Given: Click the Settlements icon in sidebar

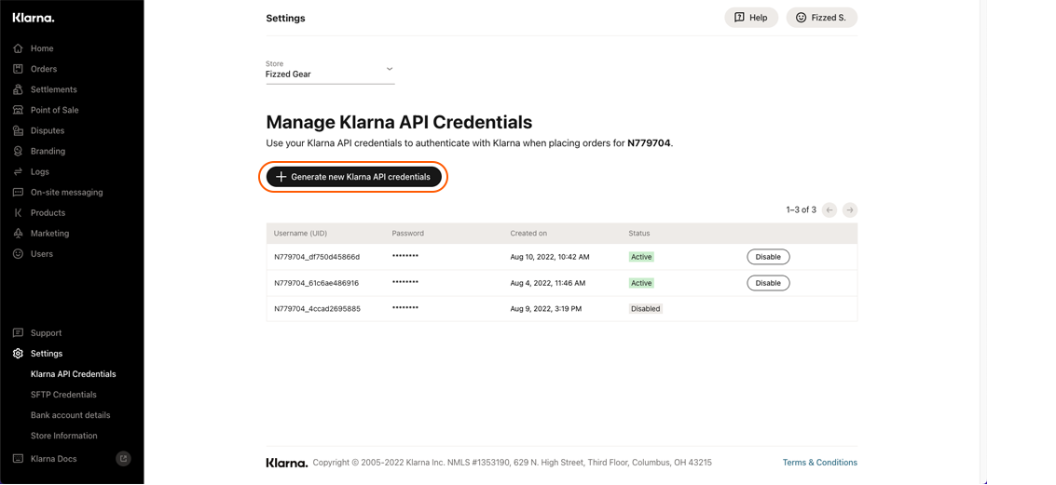Looking at the screenshot, I should click(x=19, y=89).
